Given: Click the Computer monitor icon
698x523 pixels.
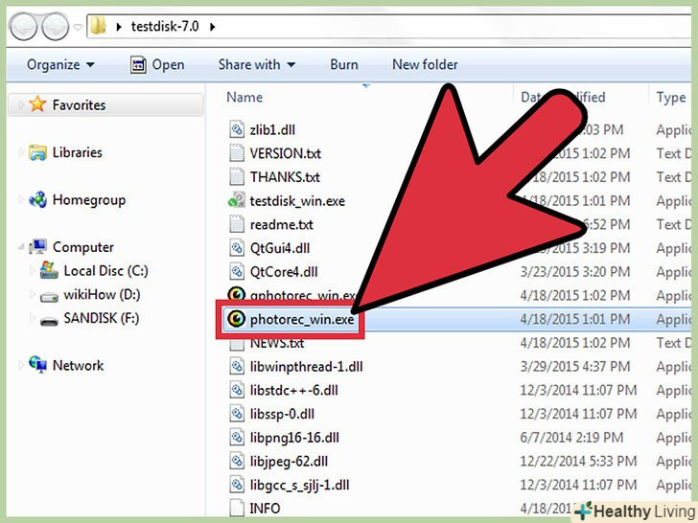Looking at the screenshot, I should point(37,246).
